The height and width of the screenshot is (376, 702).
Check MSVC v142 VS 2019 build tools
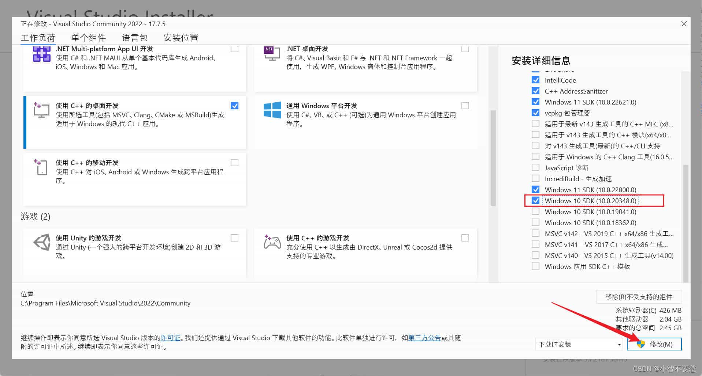pos(535,233)
